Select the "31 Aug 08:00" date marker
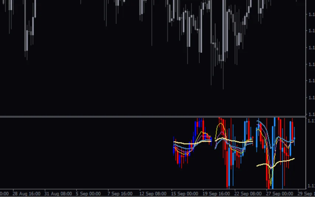 (x=58, y=193)
